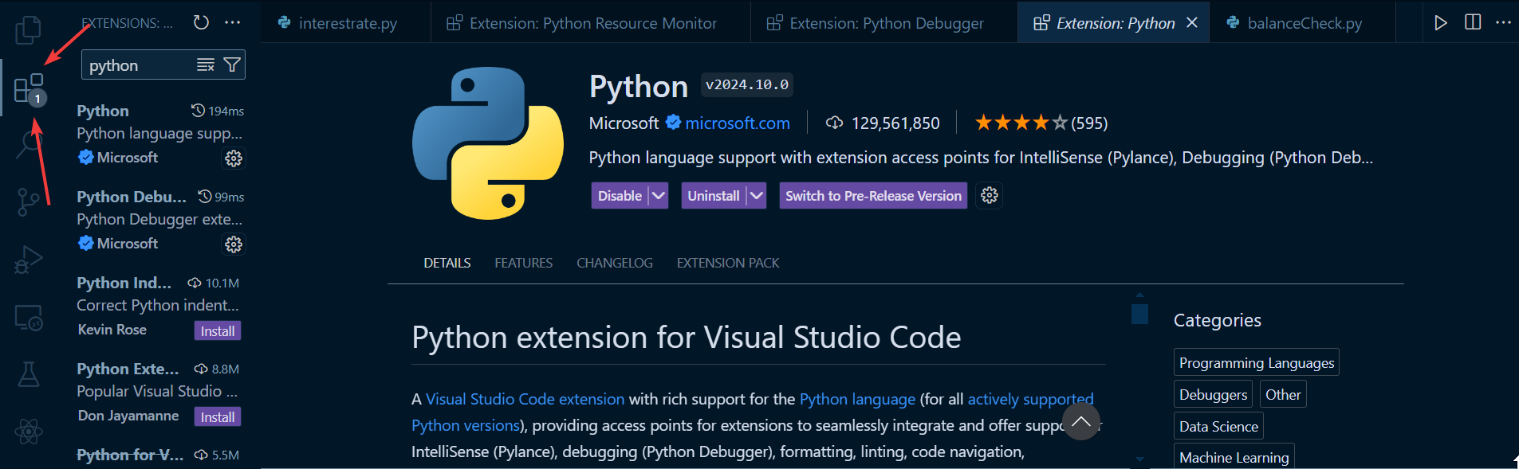Expand the Uninstall button dropdown arrow
Viewport: 1519px width, 469px height.
click(756, 196)
